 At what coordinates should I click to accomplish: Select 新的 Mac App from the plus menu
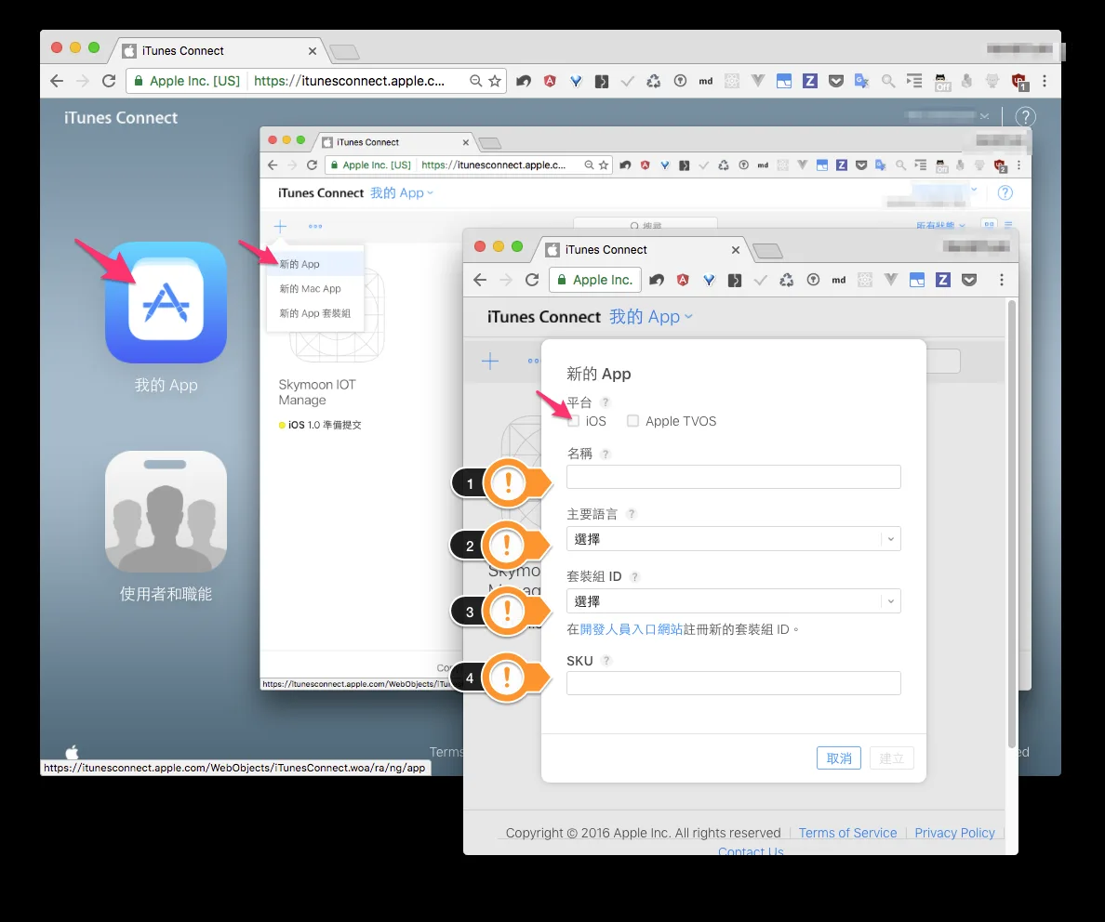coord(315,289)
